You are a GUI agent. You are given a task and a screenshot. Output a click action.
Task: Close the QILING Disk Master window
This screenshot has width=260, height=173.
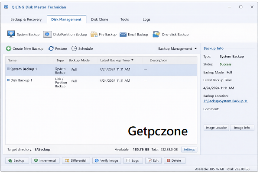[x=252, y=7]
